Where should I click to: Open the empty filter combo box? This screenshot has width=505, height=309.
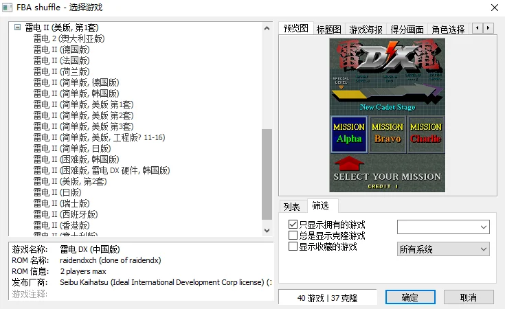click(443, 227)
